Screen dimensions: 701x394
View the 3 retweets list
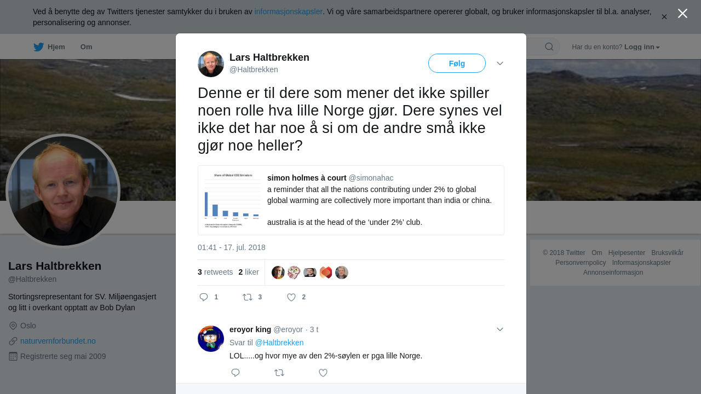point(215,272)
